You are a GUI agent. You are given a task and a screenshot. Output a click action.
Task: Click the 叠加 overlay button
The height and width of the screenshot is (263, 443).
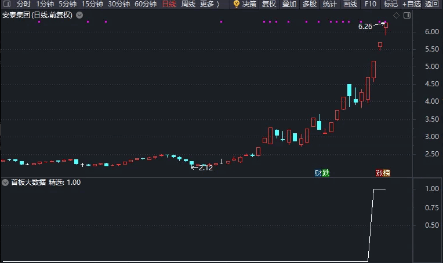[x=289, y=4]
